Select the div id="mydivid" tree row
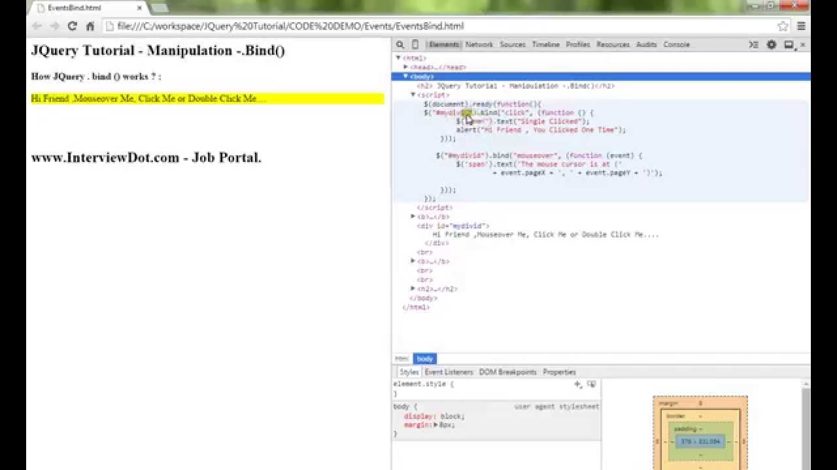 [453, 226]
